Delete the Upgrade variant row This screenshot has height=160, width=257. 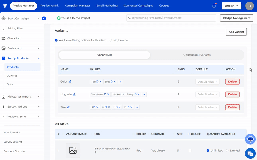(x=232, y=94)
